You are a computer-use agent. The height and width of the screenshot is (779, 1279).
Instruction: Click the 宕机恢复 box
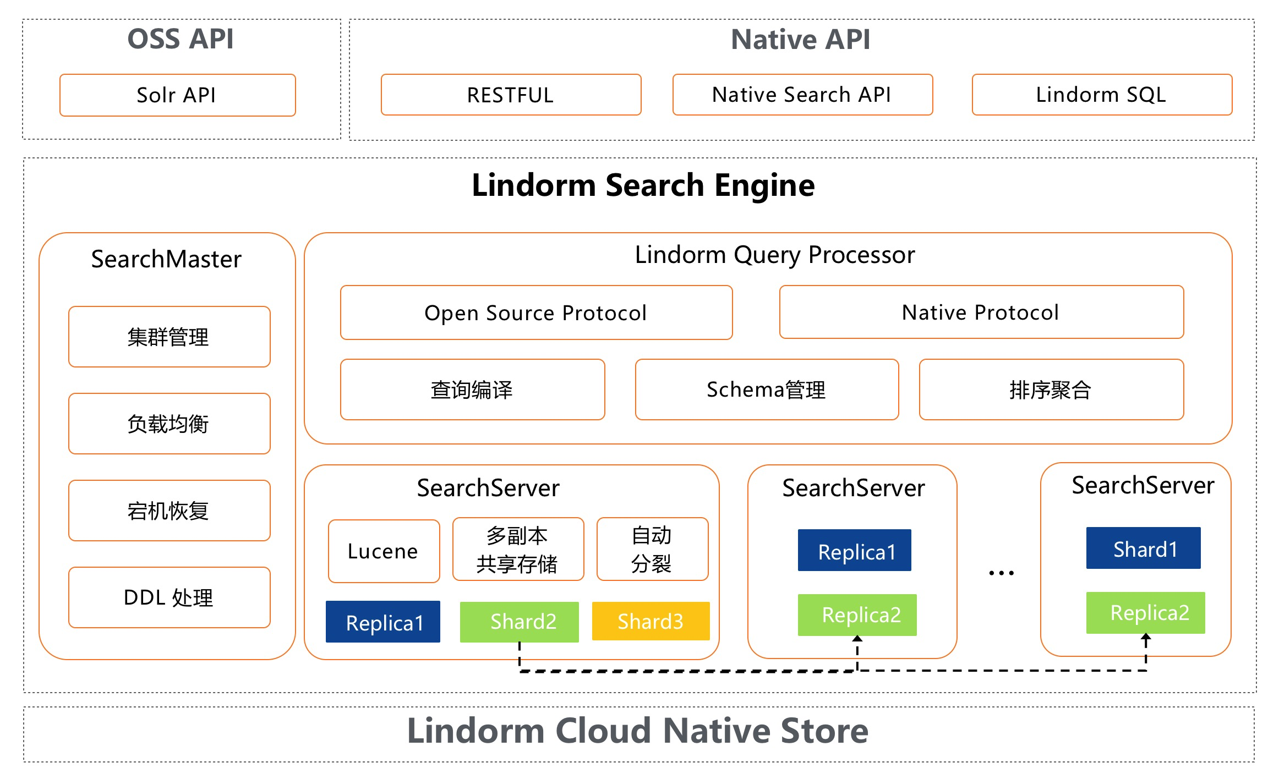coord(169,511)
